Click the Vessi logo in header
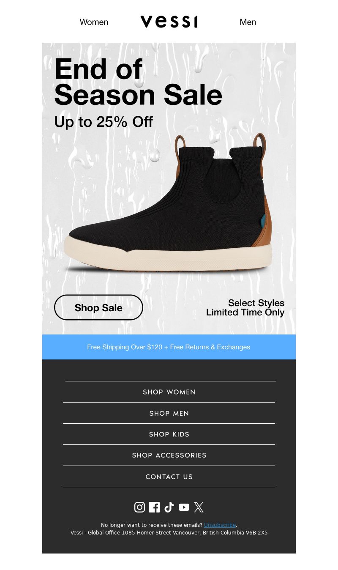 point(169,22)
